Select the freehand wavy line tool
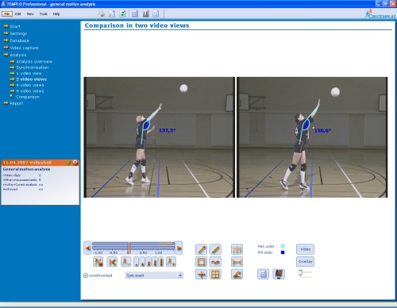Image resolution: width=397 pixels, height=308 pixels. point(215,262)
